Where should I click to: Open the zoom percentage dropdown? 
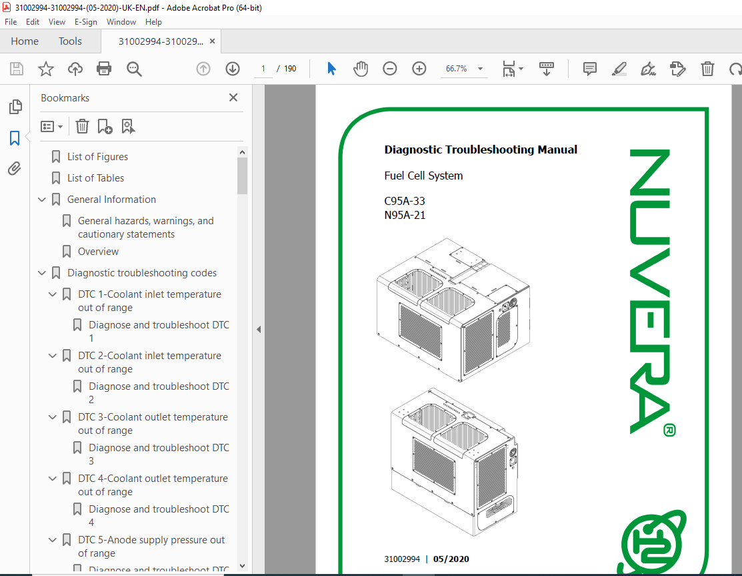point(480,69)
